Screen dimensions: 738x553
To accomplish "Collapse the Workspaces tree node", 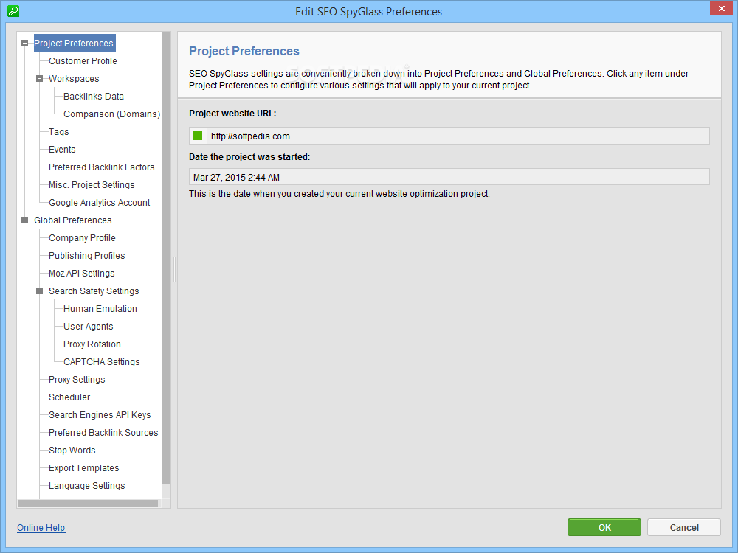I will (x=40, y=79).
